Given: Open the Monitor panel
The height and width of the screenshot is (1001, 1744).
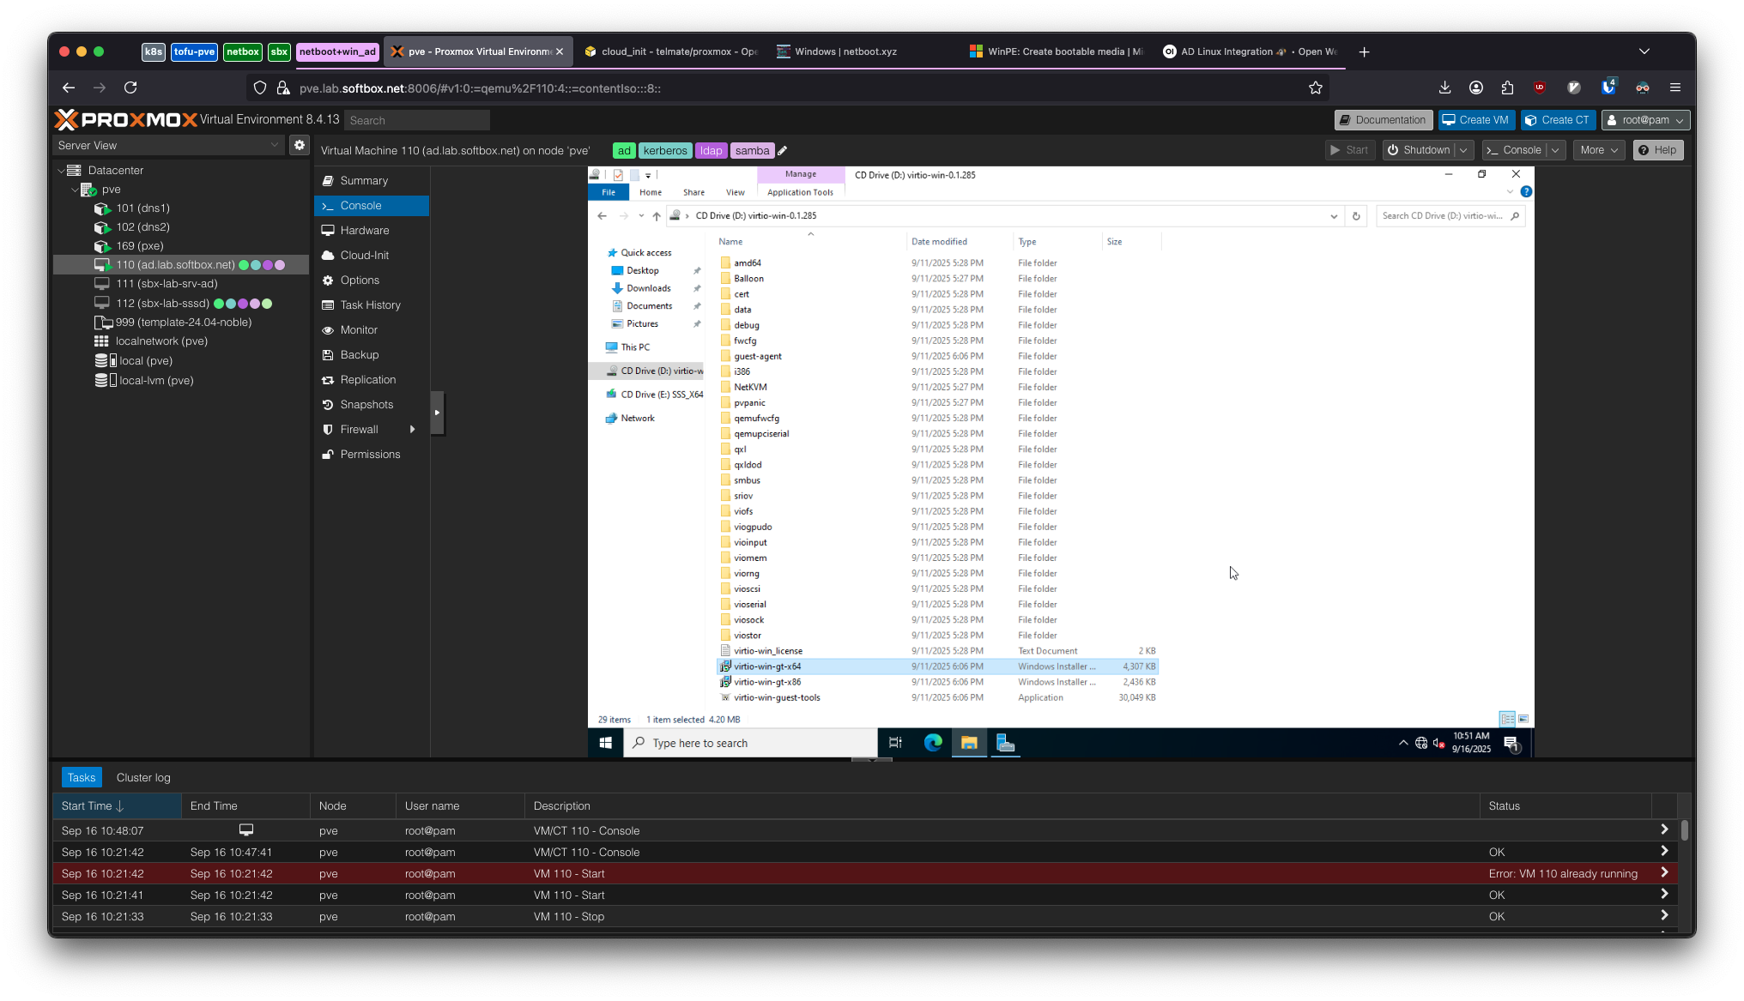Looking at the screenshot, I should click(x=359, y=329).
